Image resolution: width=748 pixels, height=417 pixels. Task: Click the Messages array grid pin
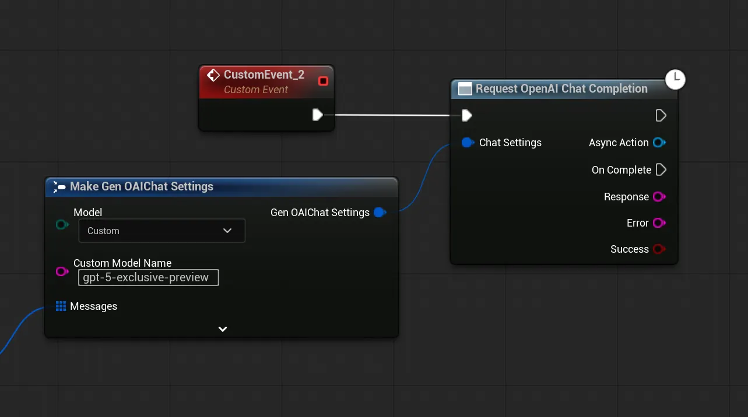click(x=61, y=306)
